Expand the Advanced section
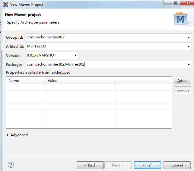Image resolution: width=194 pixels, height=171 pixels. (8, 135)
